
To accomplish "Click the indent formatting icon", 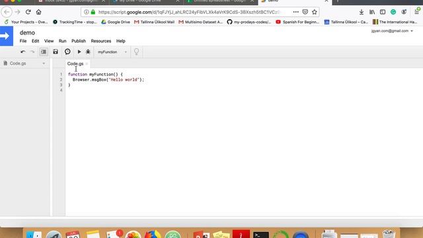I will tap(44, 52).
